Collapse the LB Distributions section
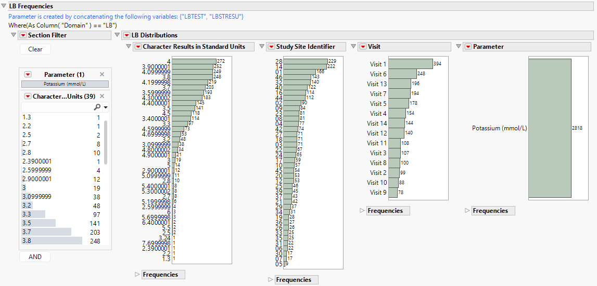The width and height of the screenshot is (597, 286). click(117, 35)
